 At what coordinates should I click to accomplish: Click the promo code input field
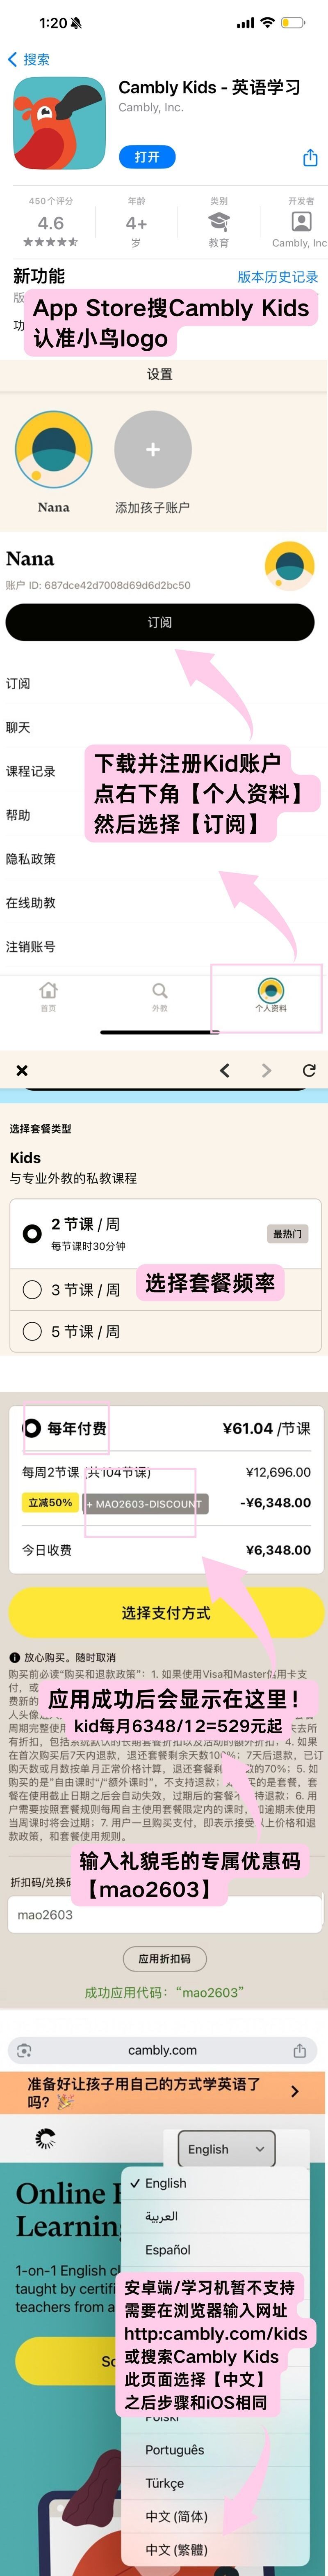[x=164, y=1914]
